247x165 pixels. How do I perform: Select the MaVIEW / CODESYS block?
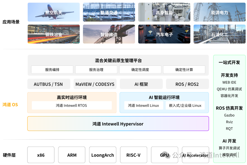coord(95,84)
